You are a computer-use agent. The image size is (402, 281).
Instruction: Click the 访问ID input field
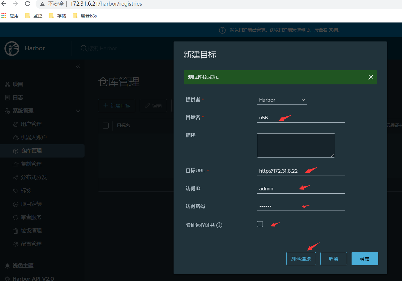click(x=301, y=189)
